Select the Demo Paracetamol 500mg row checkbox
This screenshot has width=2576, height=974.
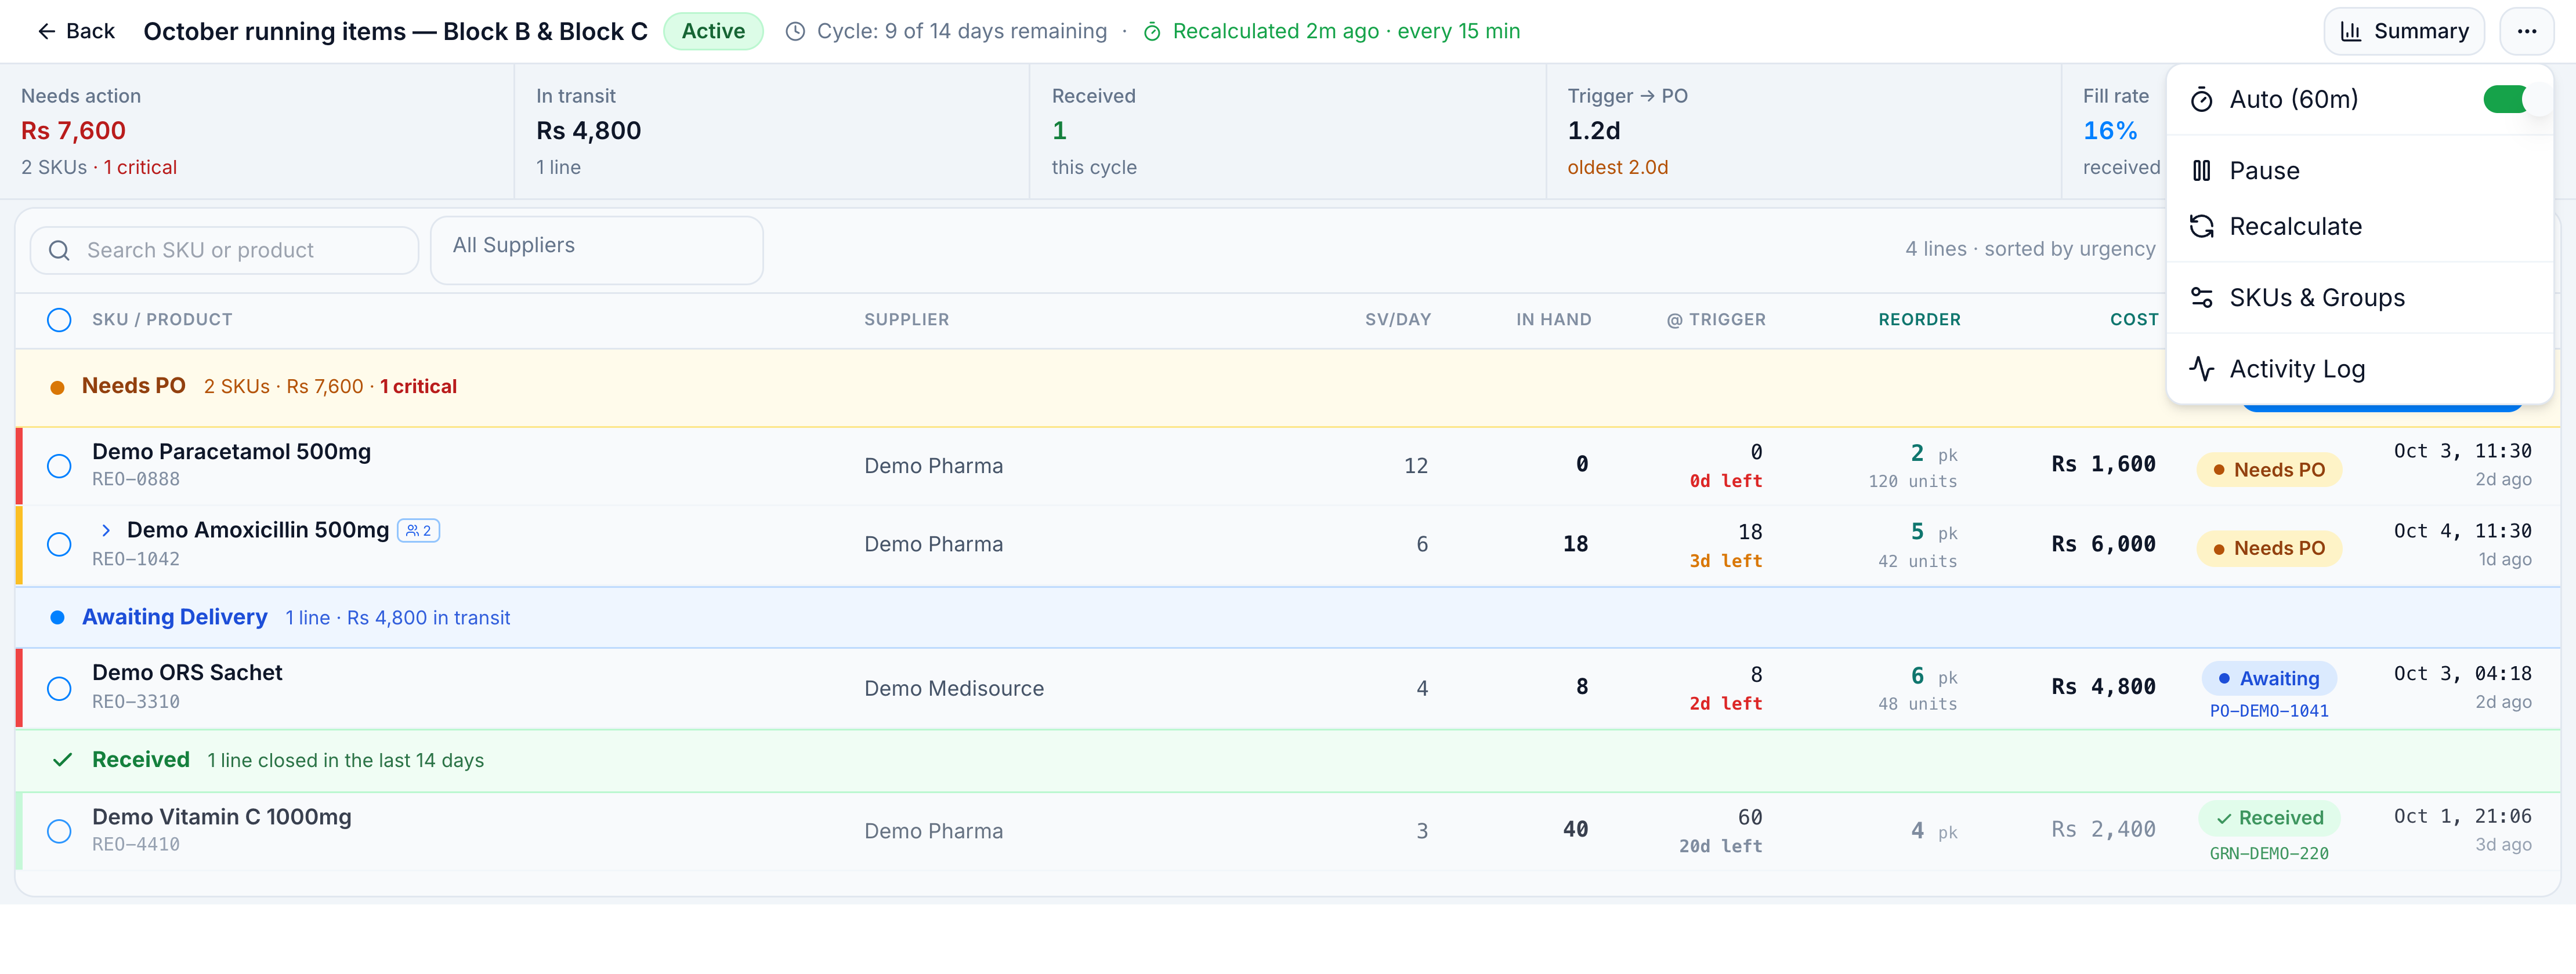(59, 466)
